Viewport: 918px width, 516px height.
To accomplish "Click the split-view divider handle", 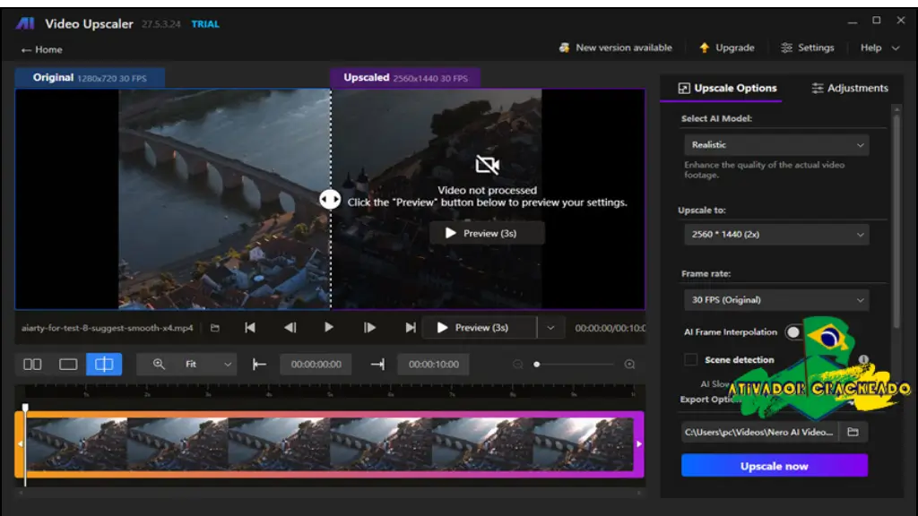I will click(330, 200).
